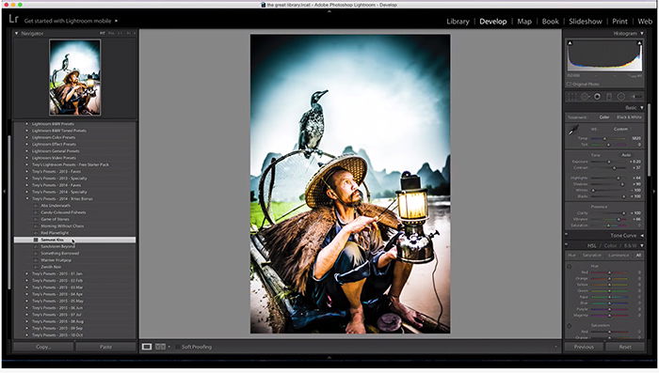659x373 pixels.
Task: Select the Graduated Filter tool icon
Action: [609, 97]
